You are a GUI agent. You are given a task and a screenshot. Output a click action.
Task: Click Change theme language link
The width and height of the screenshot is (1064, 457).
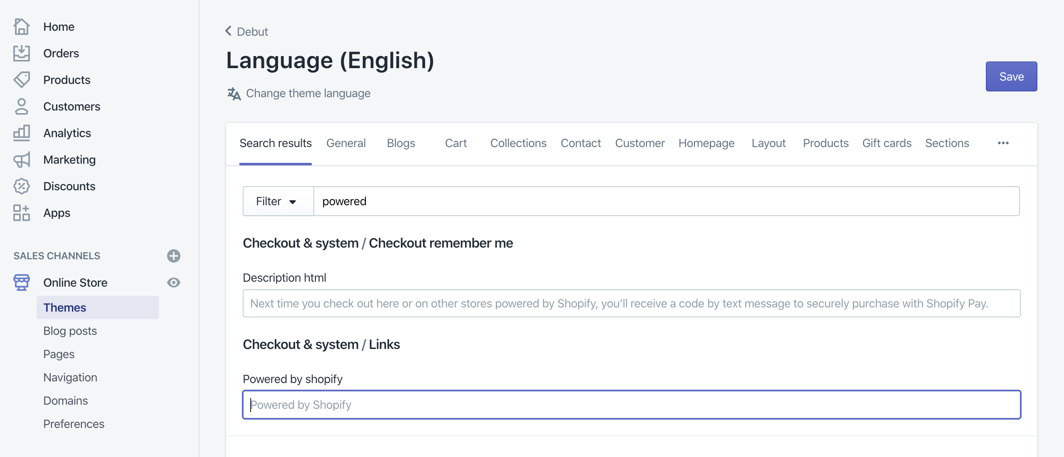tap(308, 93)
